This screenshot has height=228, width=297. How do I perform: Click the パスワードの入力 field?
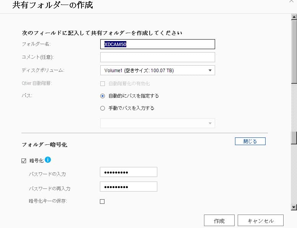(x=129, y=172)
